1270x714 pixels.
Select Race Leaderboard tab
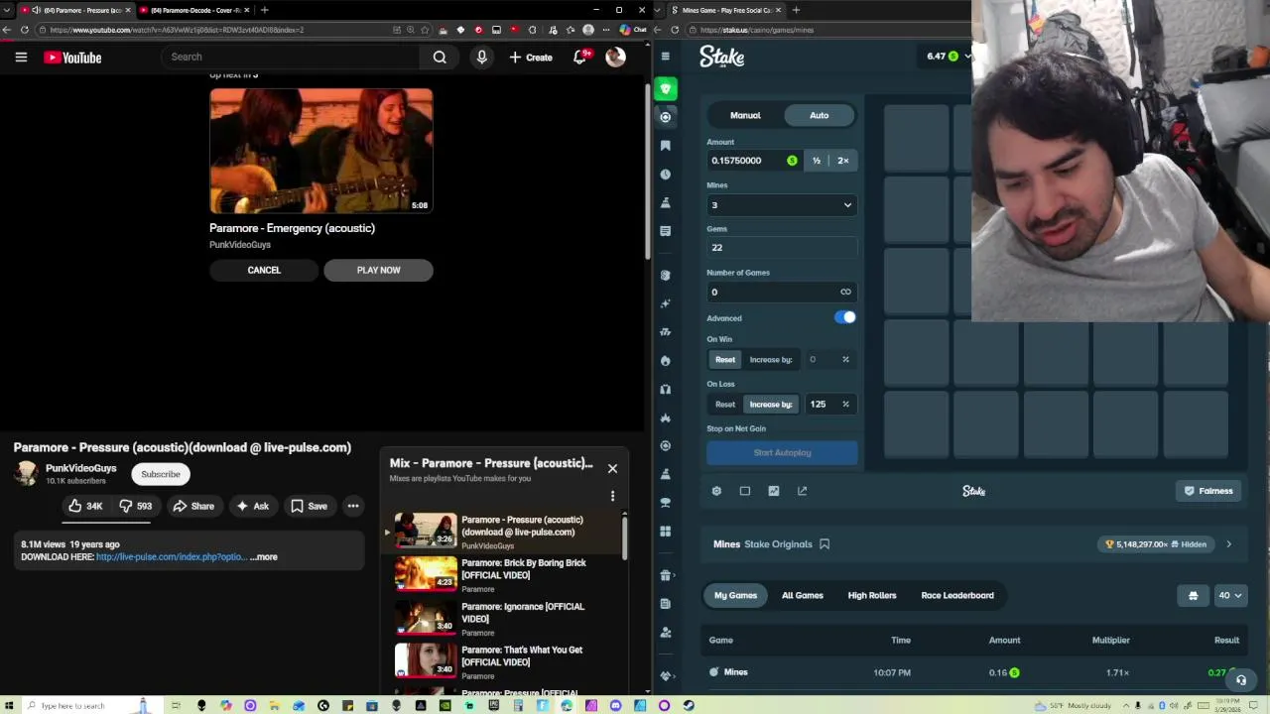coord(957,596)
